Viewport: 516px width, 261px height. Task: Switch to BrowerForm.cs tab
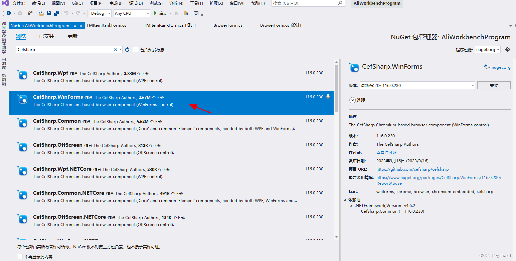(228, 25)
